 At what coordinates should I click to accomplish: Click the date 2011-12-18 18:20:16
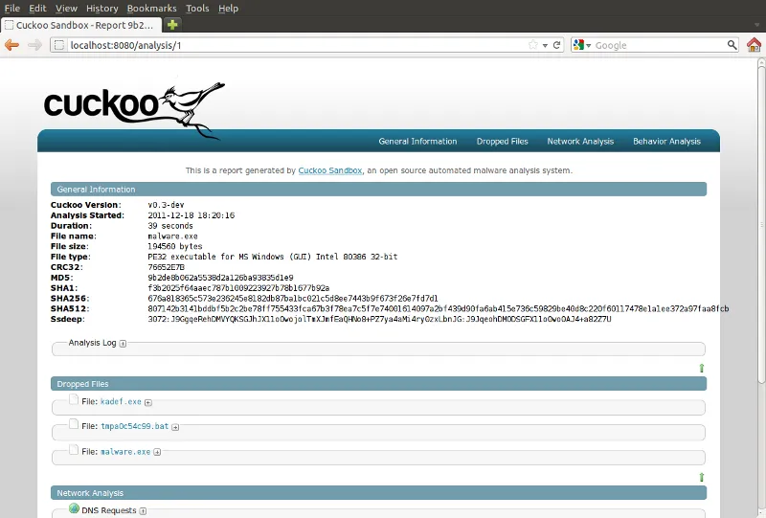(191, 215)
